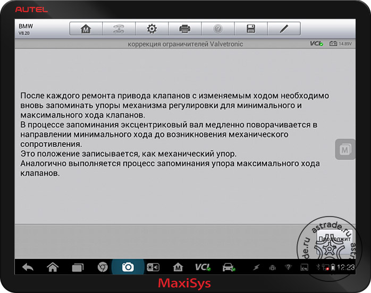Tap the floating M shortcut button
The height and width of the screenshot is (293, 371).
(345, 149)
